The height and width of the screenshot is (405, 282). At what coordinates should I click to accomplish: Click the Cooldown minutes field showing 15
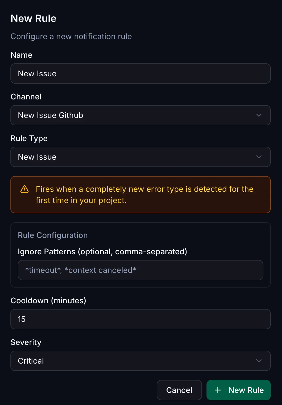point(141,319)
